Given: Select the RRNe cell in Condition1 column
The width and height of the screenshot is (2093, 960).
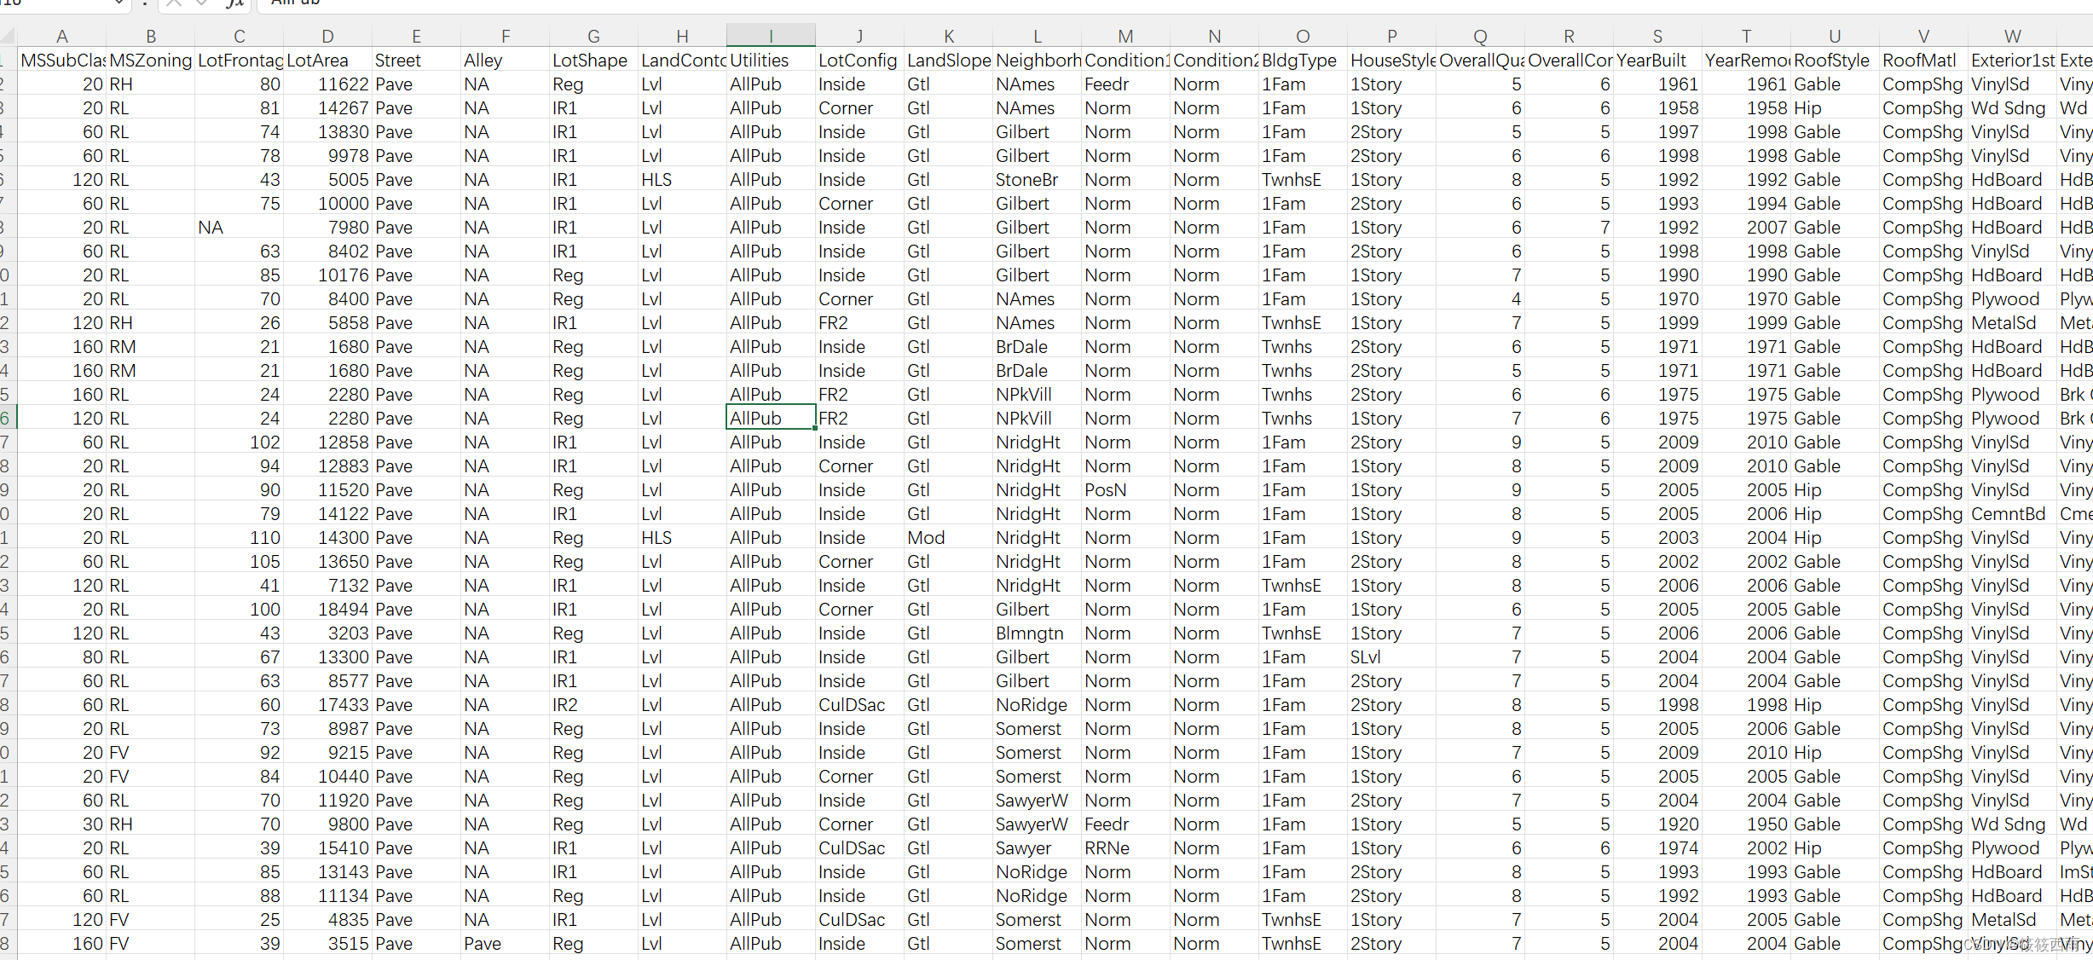Looking at the screenshot, I should click(x=1107, y=848).
